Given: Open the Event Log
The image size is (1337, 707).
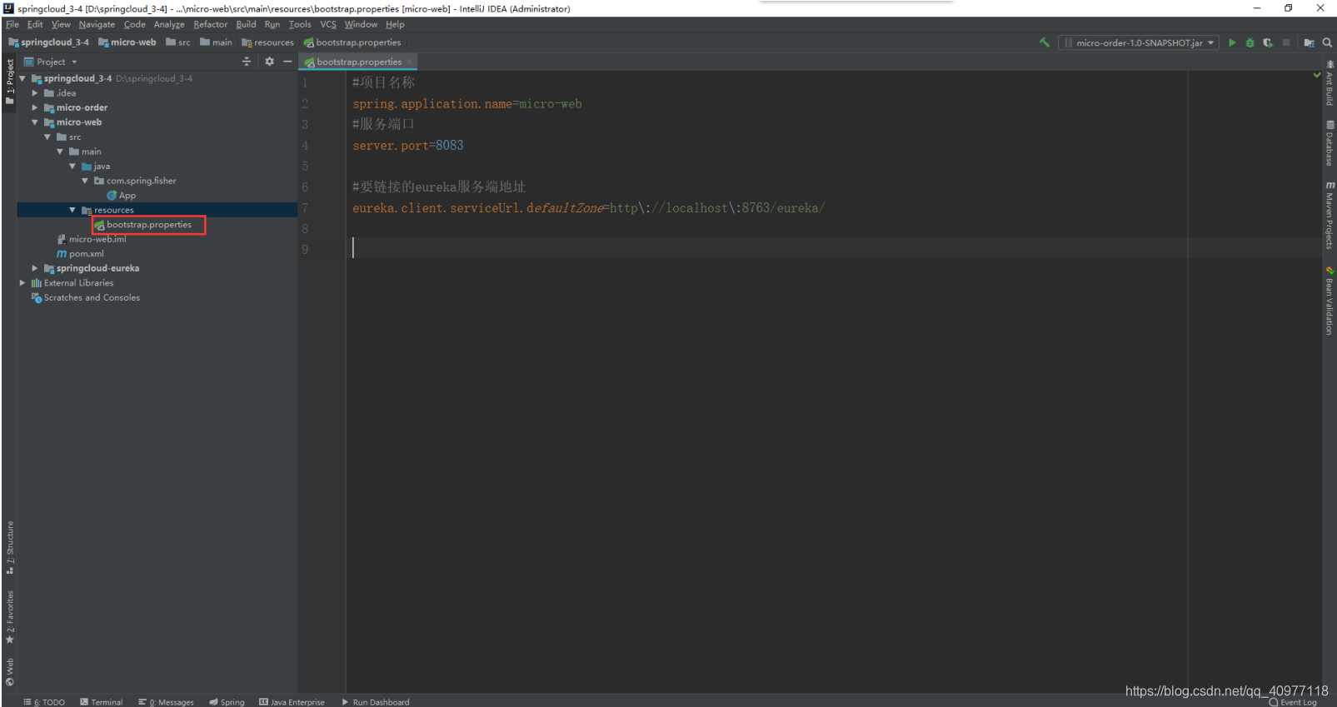Looking at the screenshot, I should [x=1294, y=702].
